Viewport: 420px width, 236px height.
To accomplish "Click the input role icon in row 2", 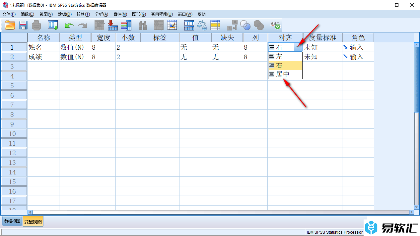I will [345, 57].
